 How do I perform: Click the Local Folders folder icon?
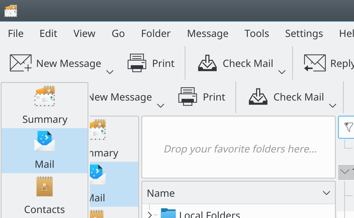168,213
